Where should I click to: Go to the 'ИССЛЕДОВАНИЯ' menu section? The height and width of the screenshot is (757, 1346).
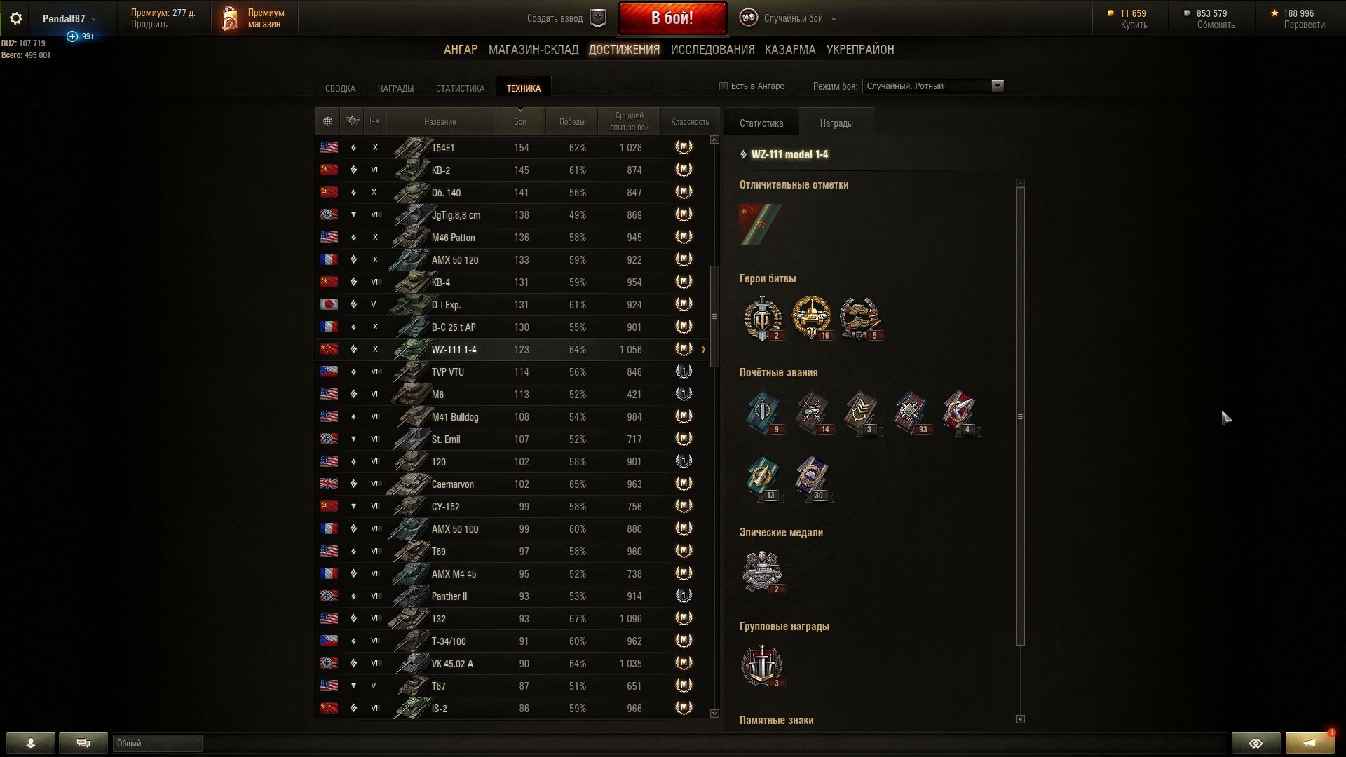pyautogui.click(x=712, y=50)
